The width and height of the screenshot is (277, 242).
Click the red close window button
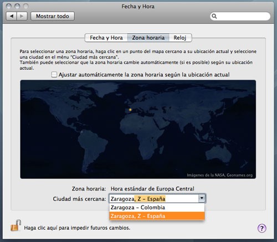point(9,6)
